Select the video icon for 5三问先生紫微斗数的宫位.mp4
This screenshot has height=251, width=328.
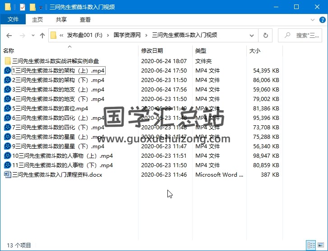point(7,109)
